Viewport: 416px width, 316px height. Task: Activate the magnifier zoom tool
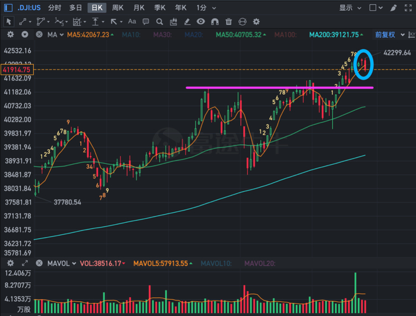(159, 21)
